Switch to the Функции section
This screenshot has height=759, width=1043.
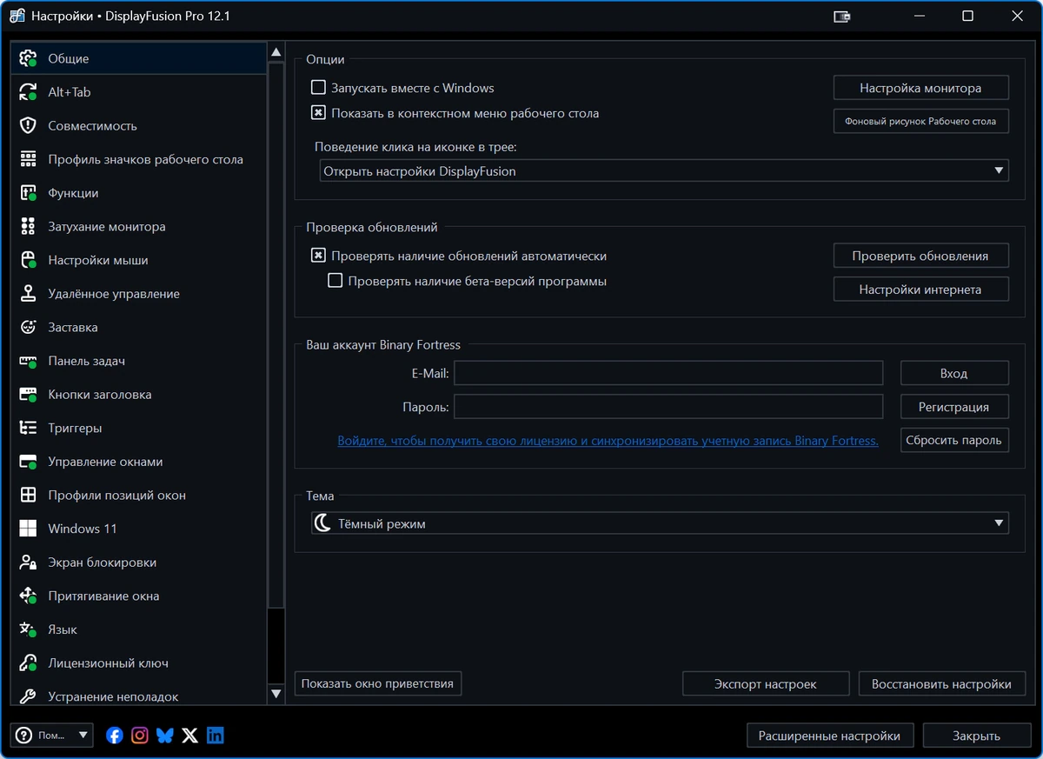pos(139,193)
